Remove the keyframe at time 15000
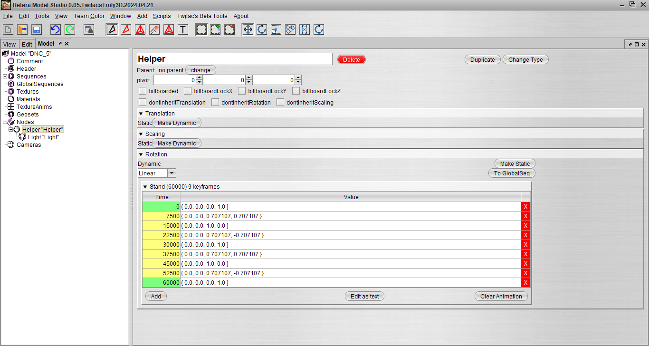Screen dimensions: 649x346 525,226
